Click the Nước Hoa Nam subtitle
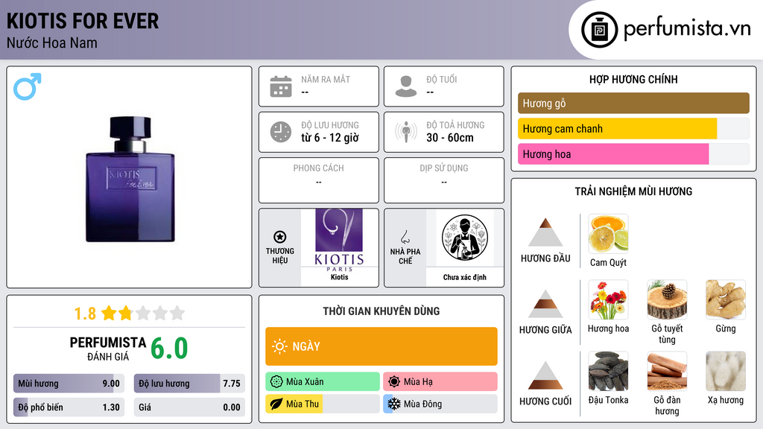This screenshot has width=763, height=429. (x=52, y=42)
